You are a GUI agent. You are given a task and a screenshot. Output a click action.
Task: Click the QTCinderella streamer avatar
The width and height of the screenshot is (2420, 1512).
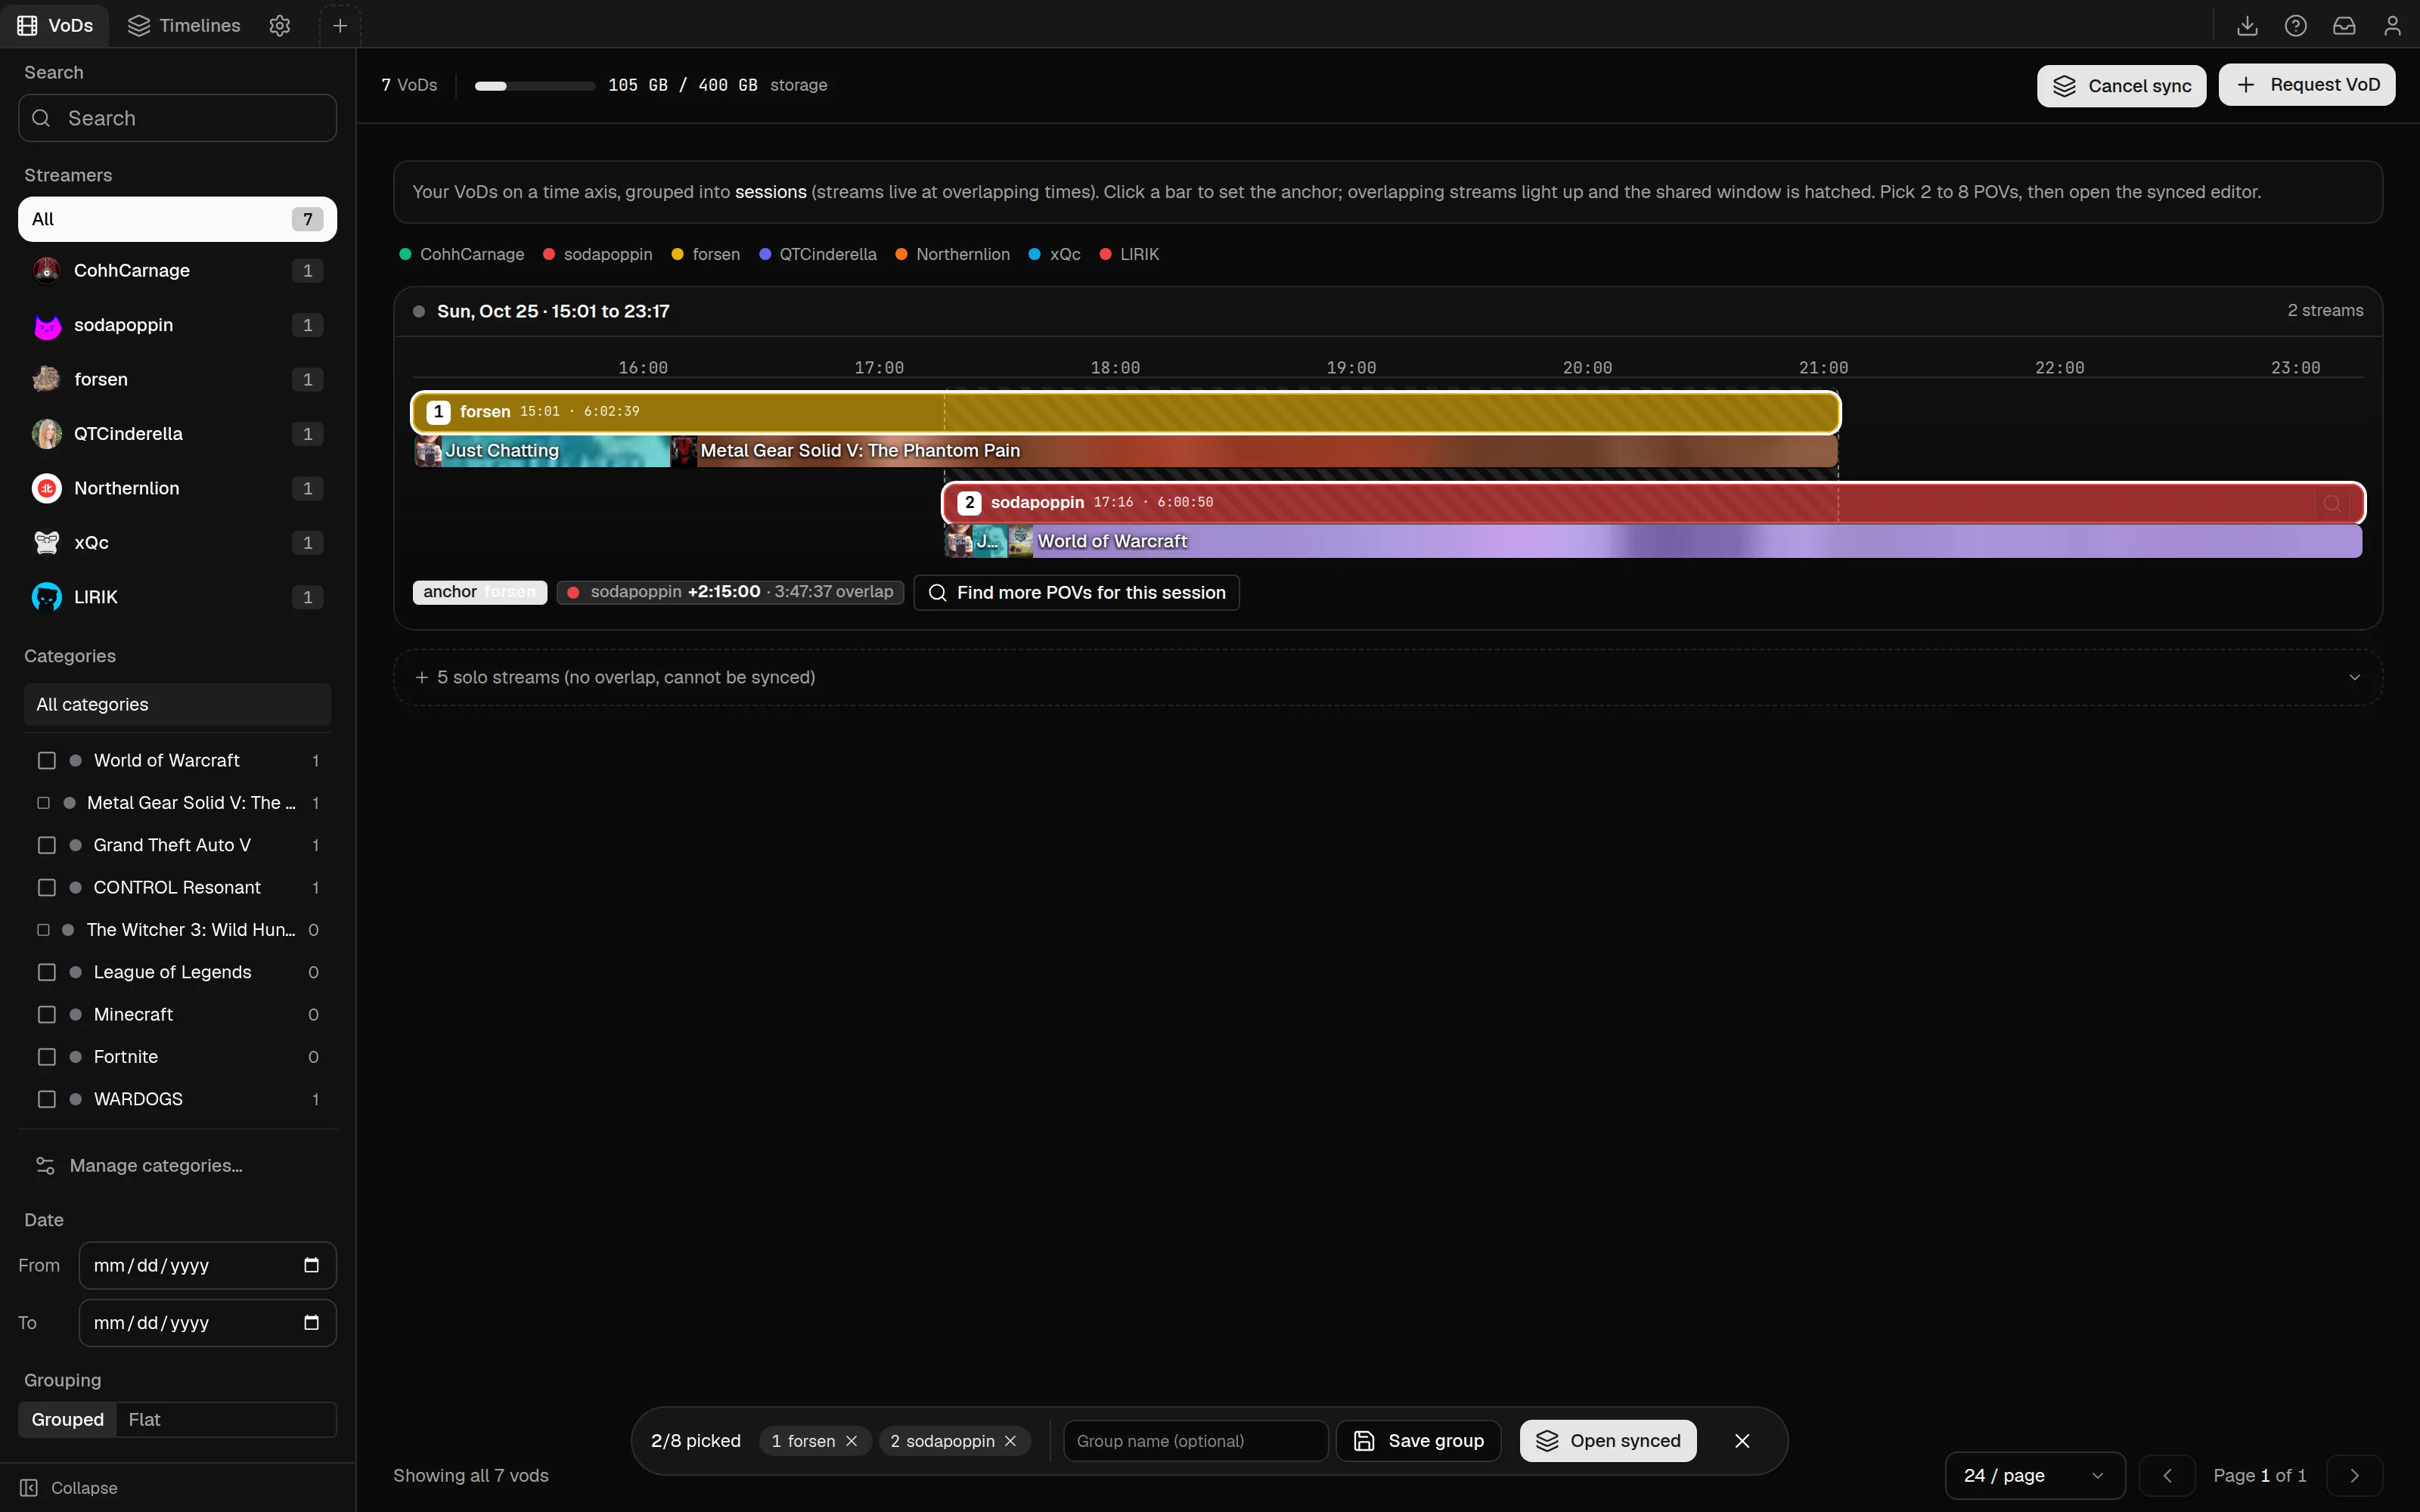coord(47,433)
